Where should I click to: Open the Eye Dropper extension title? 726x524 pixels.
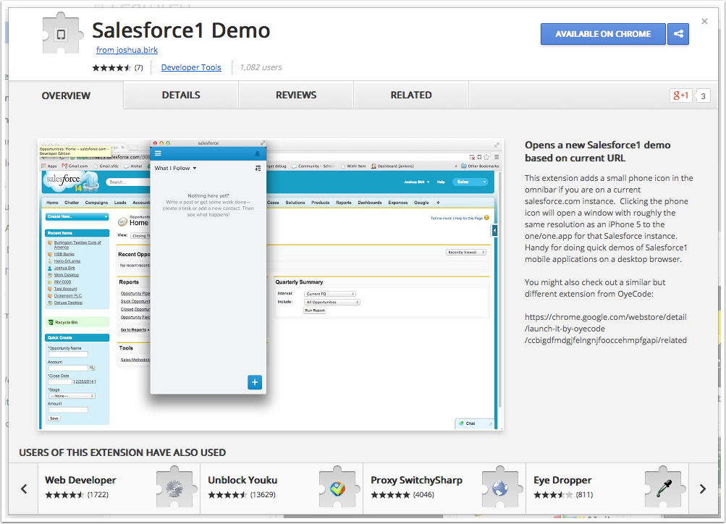click(562, 480)
